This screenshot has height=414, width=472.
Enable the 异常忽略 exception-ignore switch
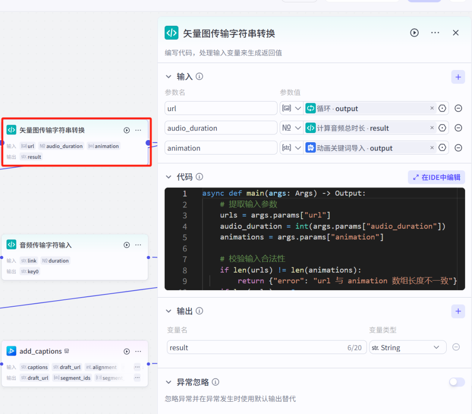pos(457,382)
